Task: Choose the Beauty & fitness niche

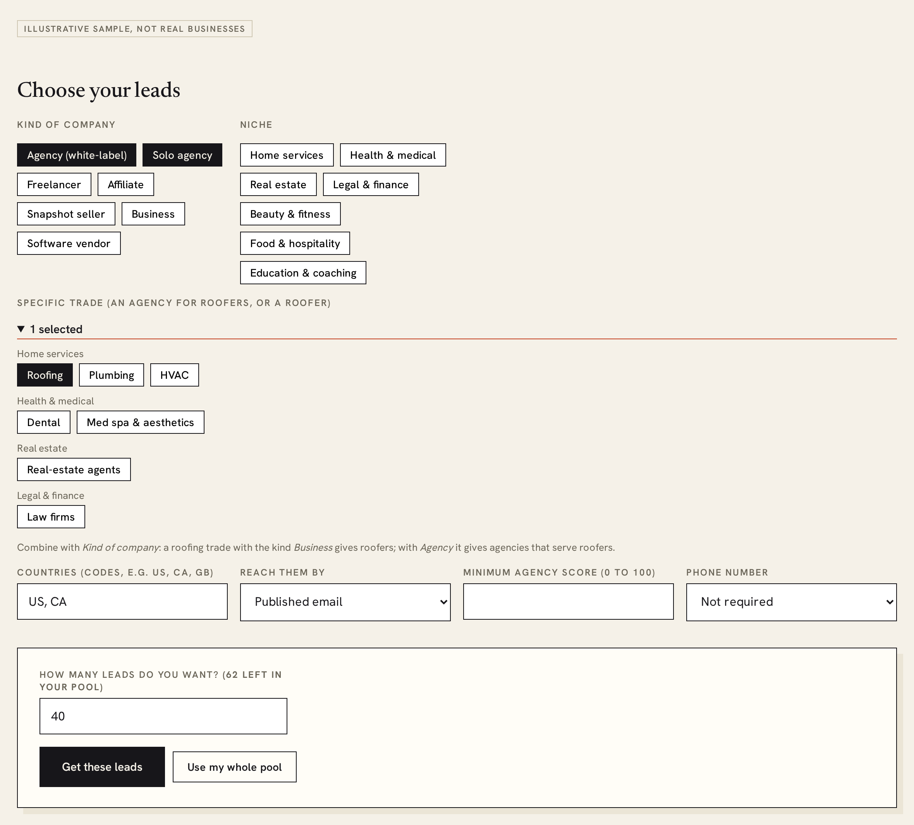Action: pyautogui.click(x=290, y=214)
